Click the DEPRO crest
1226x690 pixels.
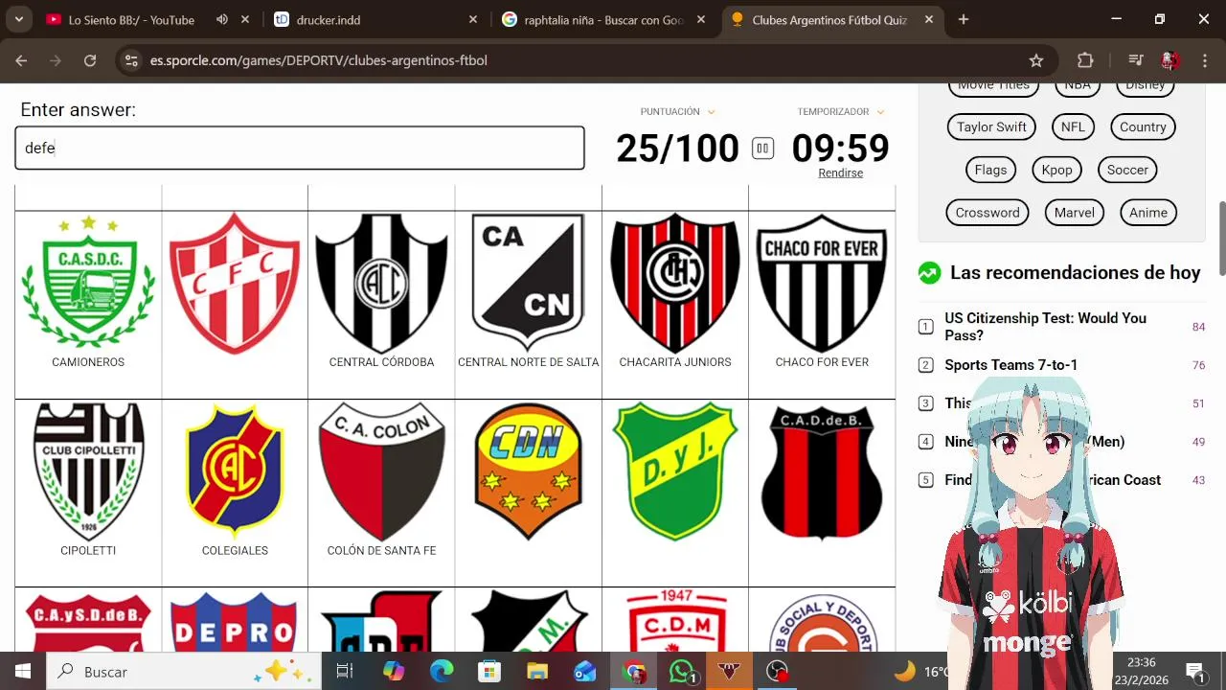point(235,621)
